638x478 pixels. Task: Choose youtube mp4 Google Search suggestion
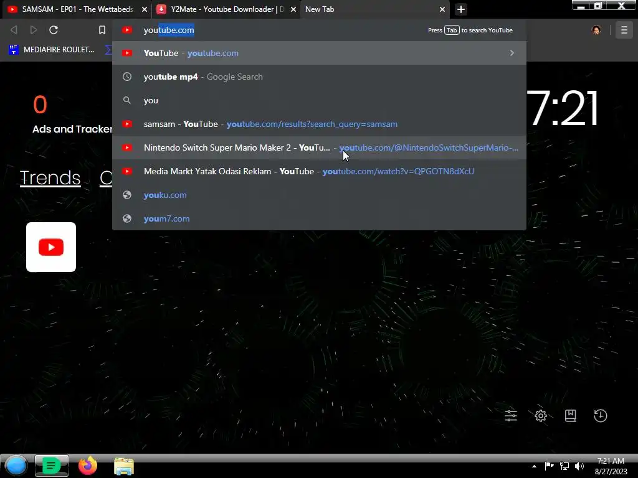tap(319, 77)
